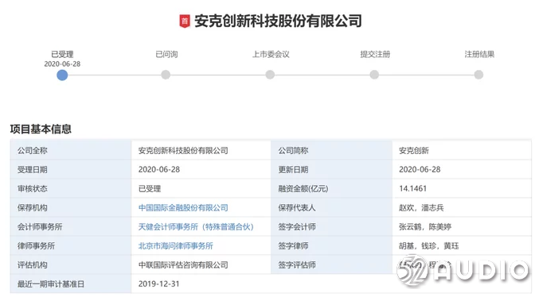Viewport: 539px width, 297px height.
Task: Click the 52AUDIO watermark logo
Action: pyautogui.click(x=463, y=270)
